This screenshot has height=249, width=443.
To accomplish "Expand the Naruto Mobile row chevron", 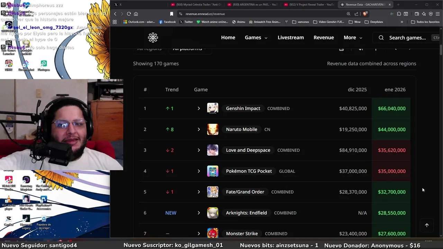I will coord(199,129).
